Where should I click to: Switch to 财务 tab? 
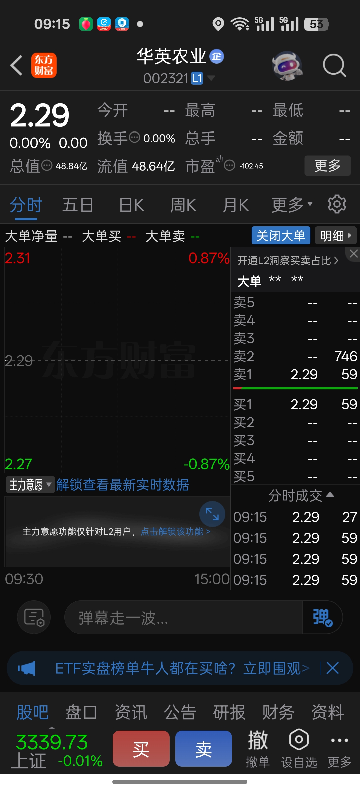click(x=278, y=712)
